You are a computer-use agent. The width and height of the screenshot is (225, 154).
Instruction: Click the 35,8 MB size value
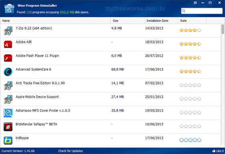[117, 111]
